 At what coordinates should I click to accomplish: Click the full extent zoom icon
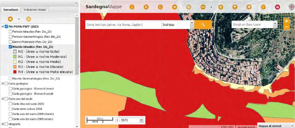click(x=146, y=7)
